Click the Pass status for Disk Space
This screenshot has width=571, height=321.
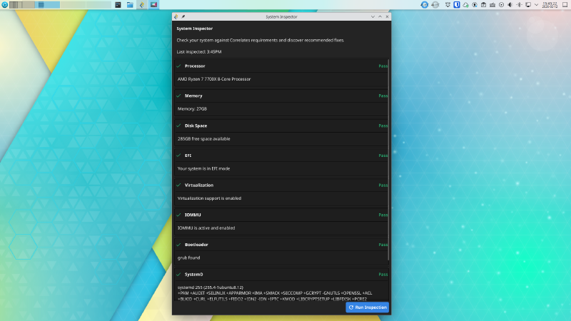click(x=383, y=126)
